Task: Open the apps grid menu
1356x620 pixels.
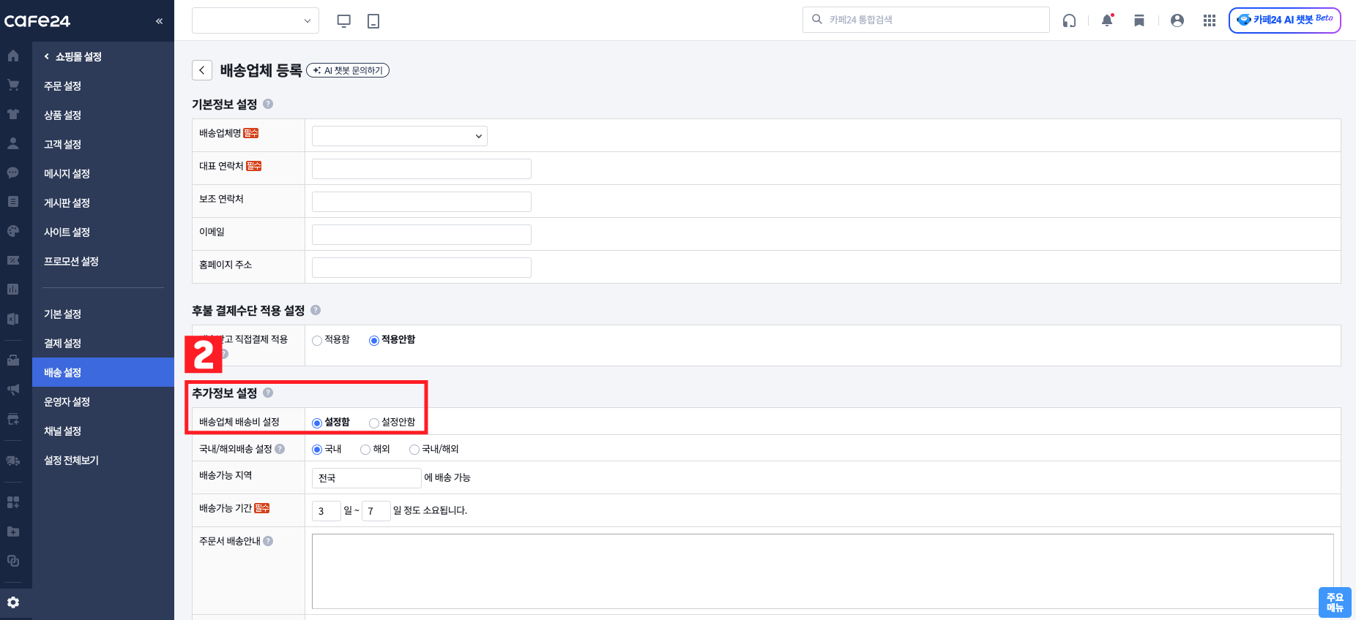Action: [1209, 20]
